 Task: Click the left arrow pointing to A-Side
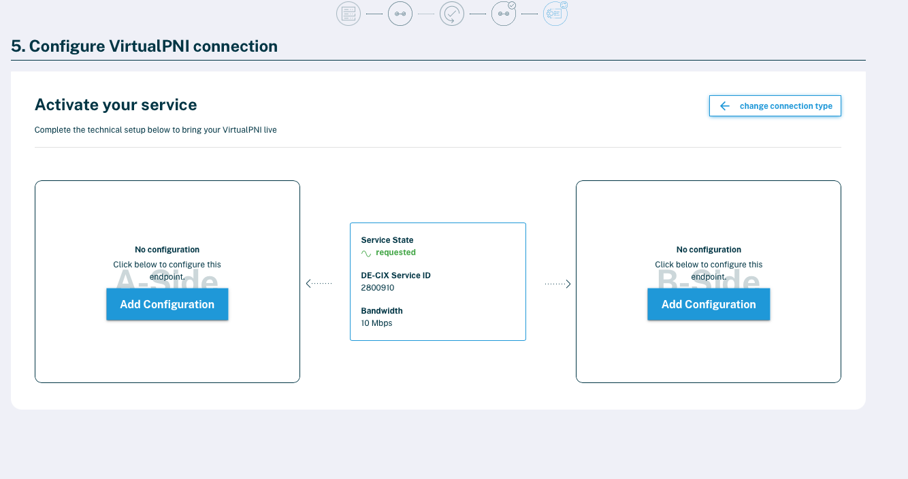coord(319,284)
